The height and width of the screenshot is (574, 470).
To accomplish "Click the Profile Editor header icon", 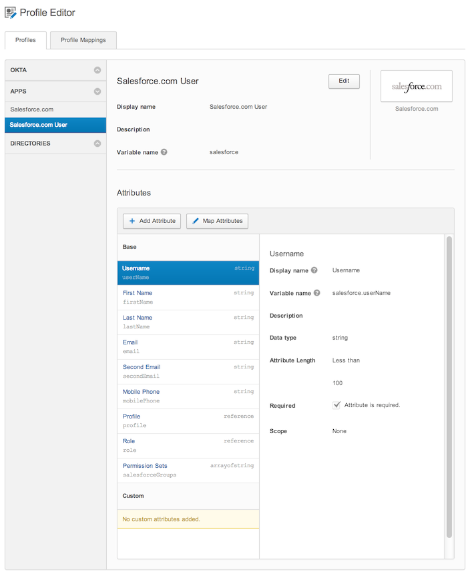I will point(11,13).
